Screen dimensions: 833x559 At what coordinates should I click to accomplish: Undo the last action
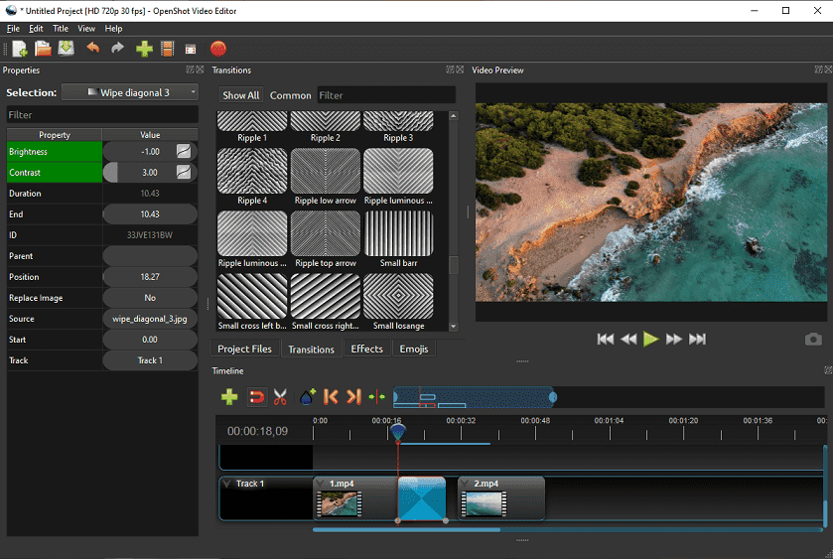[x=93, y=49]
